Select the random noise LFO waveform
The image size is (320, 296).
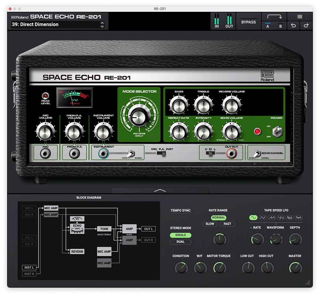tap(299, 218)
